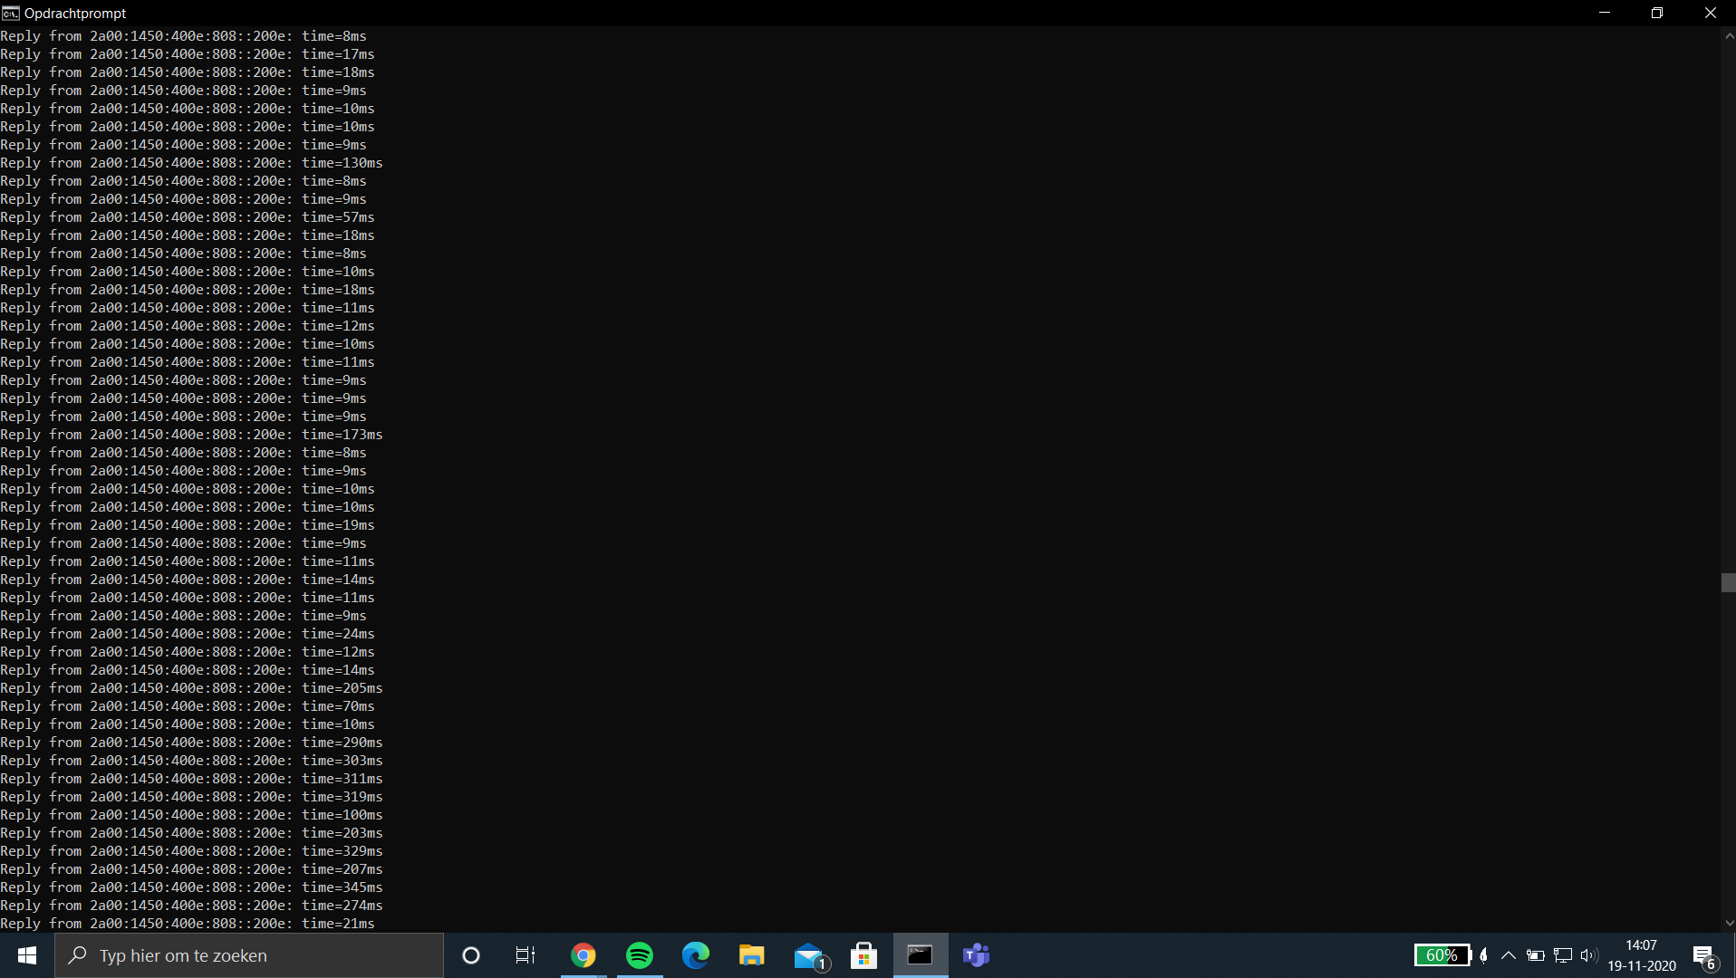Click the reply line with time=345ms
This screenshot has height=978, width=1736.
[191, 887]
